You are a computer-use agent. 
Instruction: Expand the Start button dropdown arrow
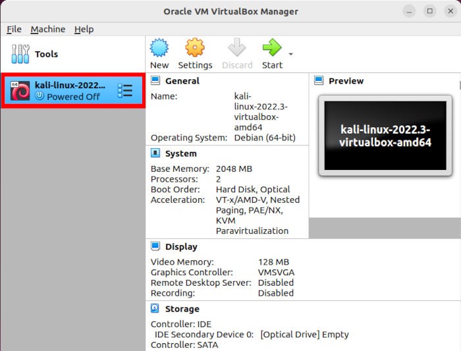coord(291,54)
